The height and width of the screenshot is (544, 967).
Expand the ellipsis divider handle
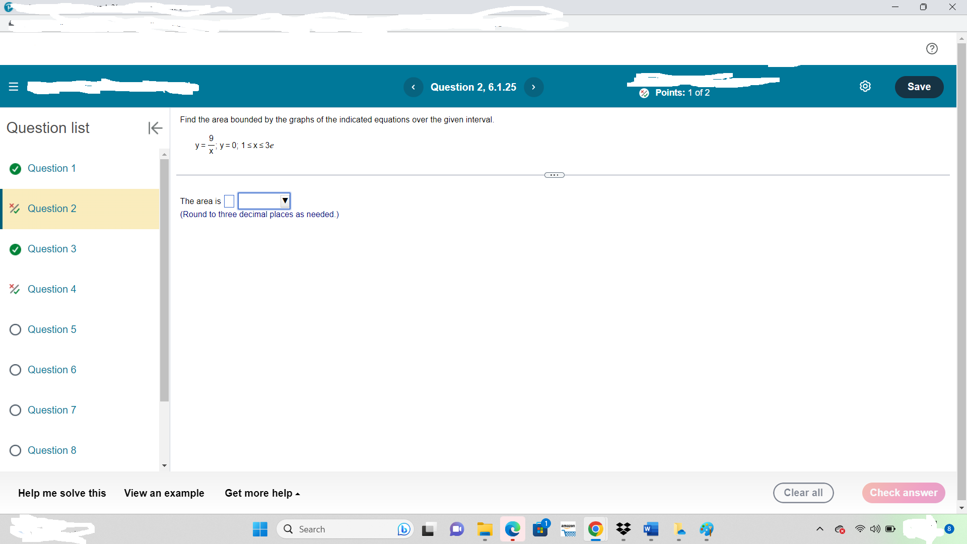point(554,175)
